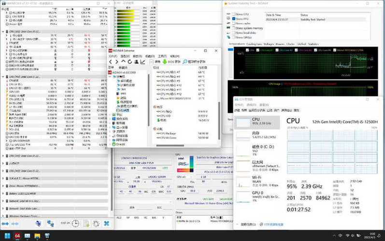Viewport: 385px width, 241px height.
Task: Collapse the second CPU [#0] Intel Core i5 sensor group
Action: [3, 77]
